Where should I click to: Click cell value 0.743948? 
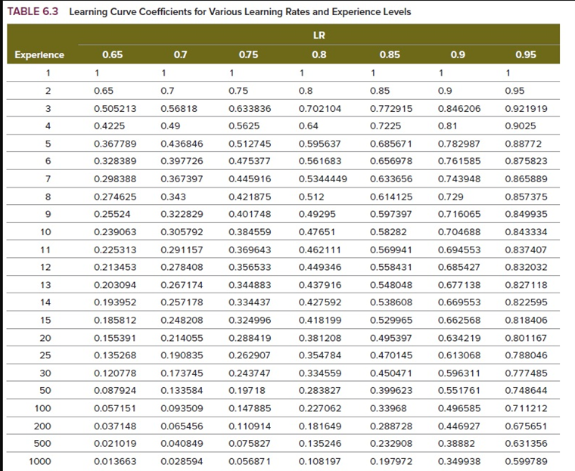click(459, 179)
